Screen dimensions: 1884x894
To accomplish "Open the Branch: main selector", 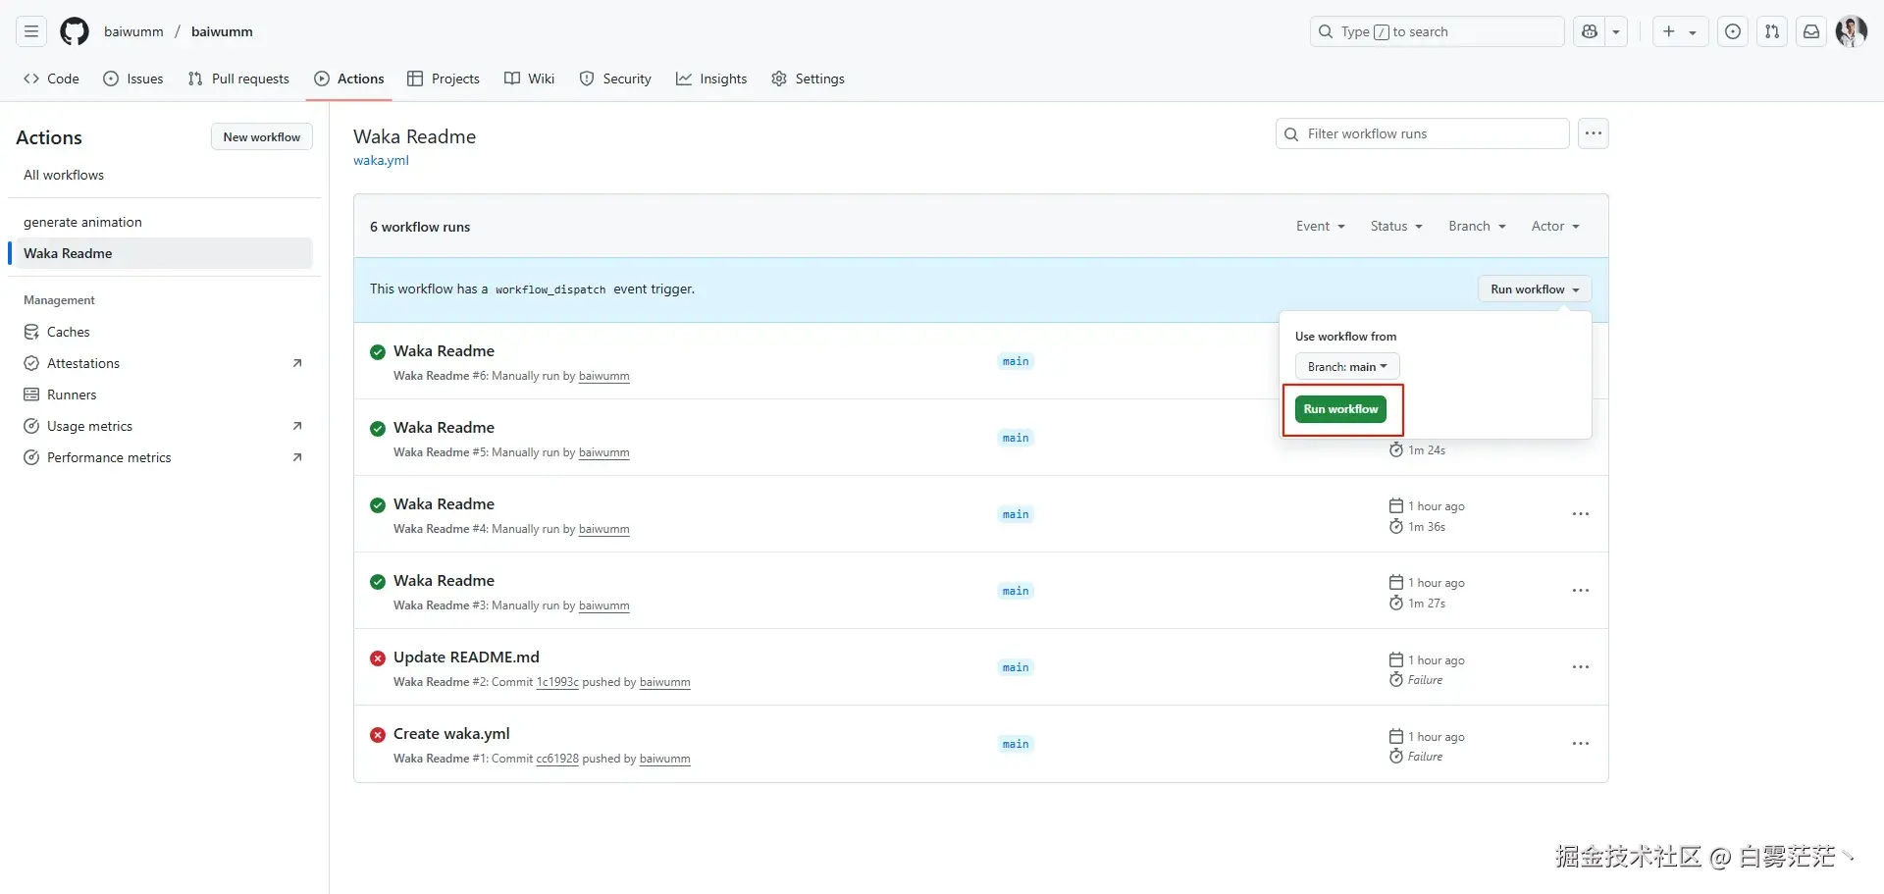I will tap(1346, 367).
